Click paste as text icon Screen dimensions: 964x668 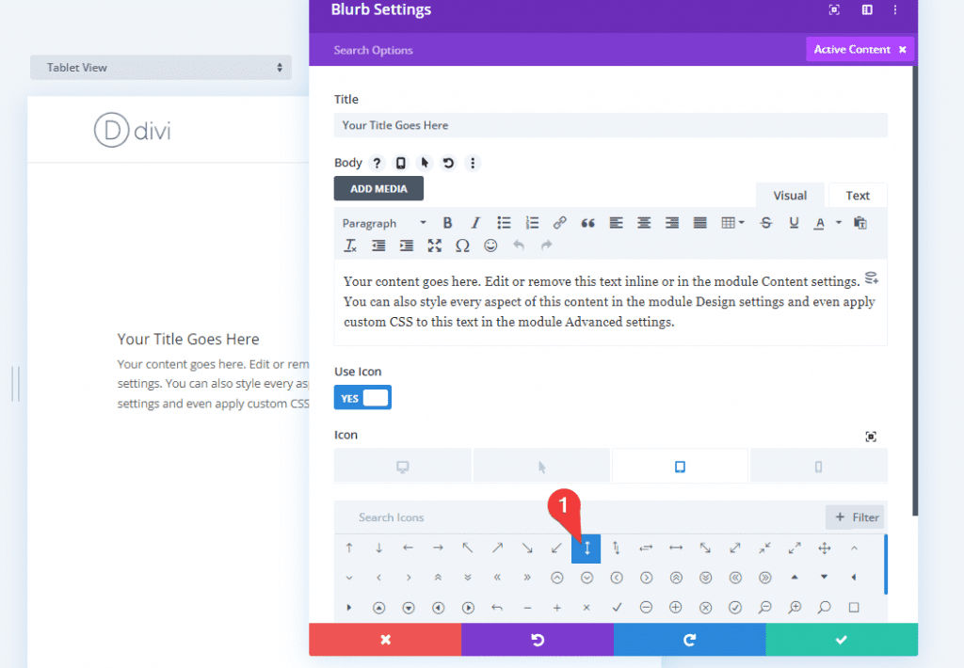tap(860, 223)
